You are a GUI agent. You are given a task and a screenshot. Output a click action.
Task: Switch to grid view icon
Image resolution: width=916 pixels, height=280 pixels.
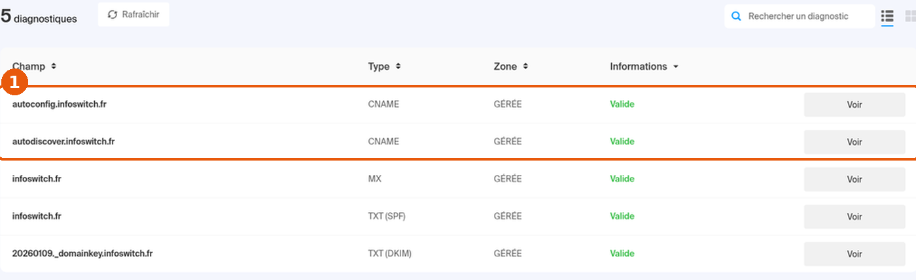point(910,16)
